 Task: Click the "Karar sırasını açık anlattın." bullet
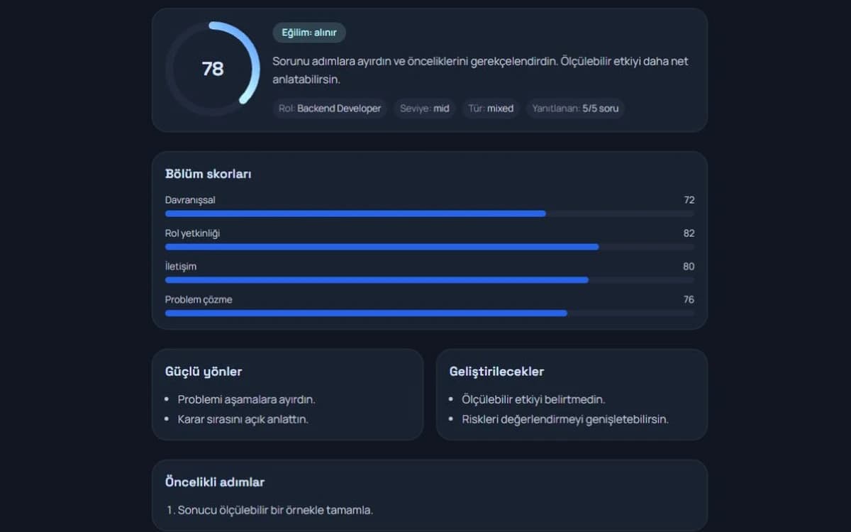tap(243, 419)
